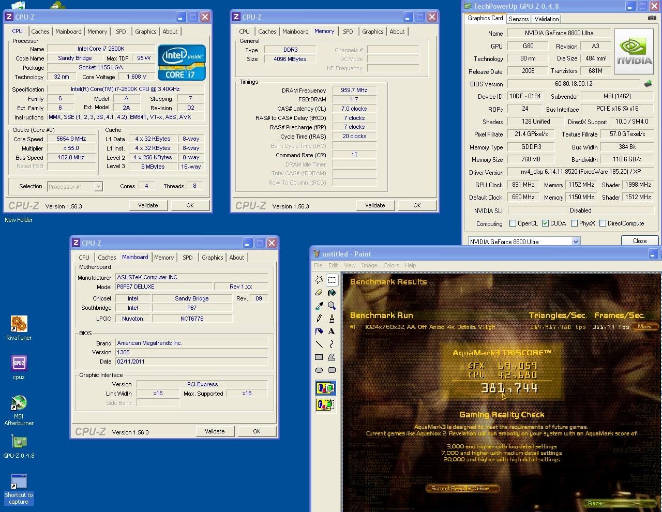Choose the Curve tool in Paint
Screen dimensions: 662x512
(332, 344)
